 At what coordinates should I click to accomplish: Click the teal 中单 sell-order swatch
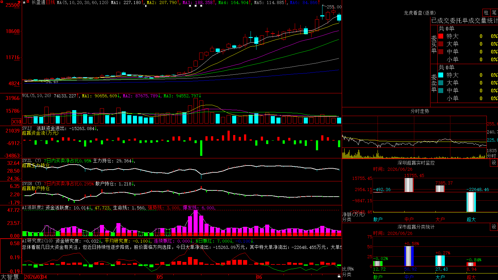[441, 91]
